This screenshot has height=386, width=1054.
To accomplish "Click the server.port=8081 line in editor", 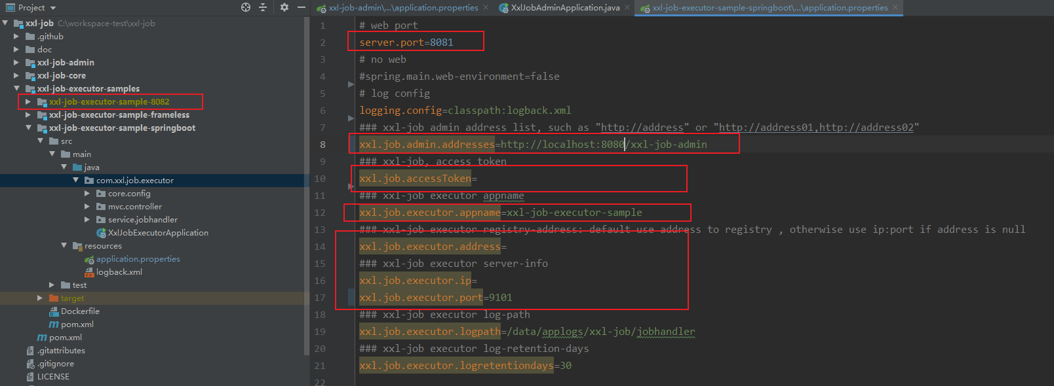I will (x=406, y=43).
